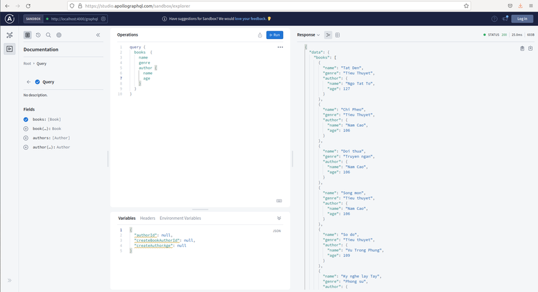538x292 pixels.
Task: Share operation with the share icon
Action: coord(260,35)
